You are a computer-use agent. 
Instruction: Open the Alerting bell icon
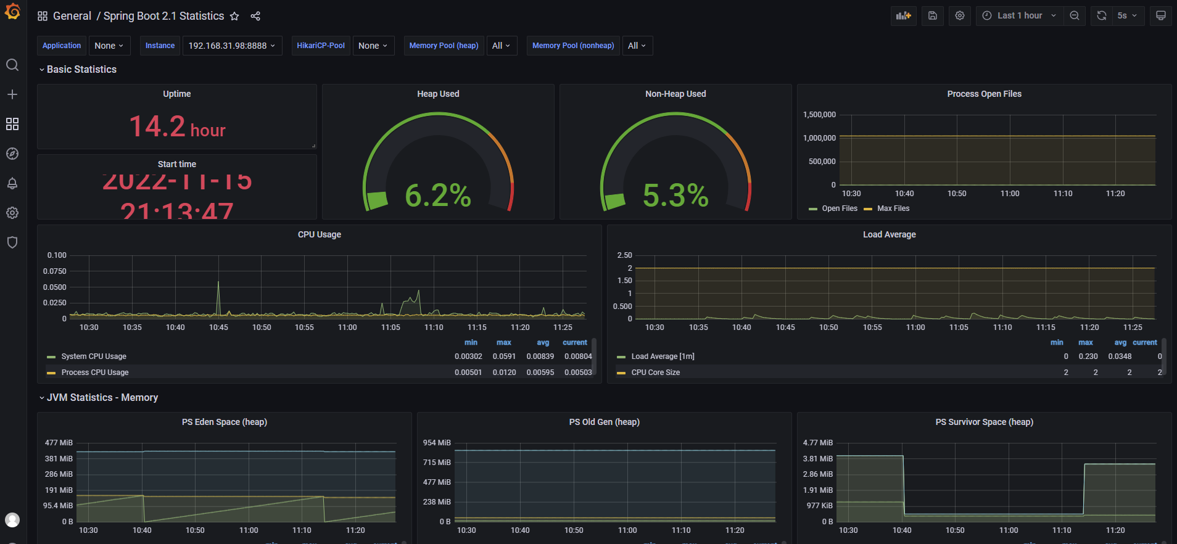(x=12, y=183)
